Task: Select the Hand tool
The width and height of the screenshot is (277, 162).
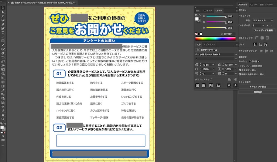Action: (x=3, y=115)
